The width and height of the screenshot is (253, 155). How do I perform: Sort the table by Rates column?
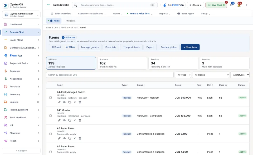coord(179,85)
